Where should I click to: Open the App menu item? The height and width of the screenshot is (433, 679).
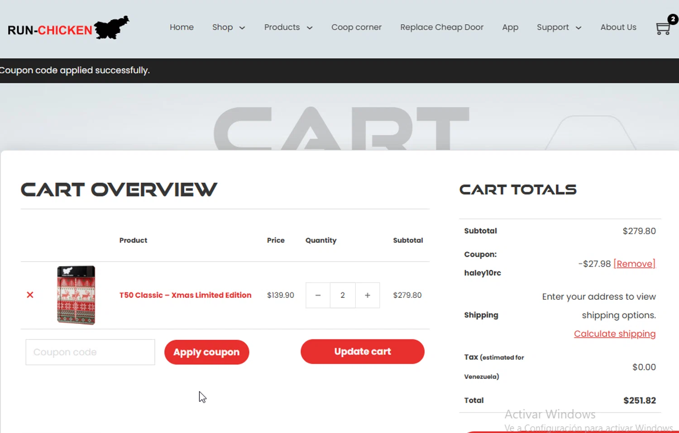coord(510,27)
